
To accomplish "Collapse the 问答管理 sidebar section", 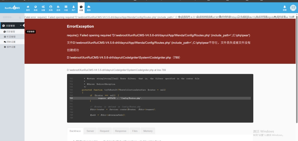I will coord(20,26).
